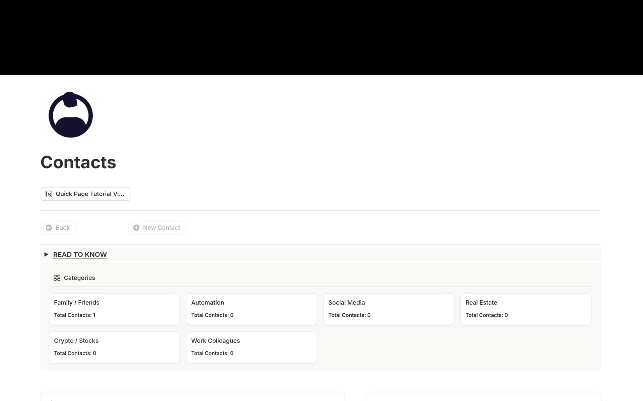Open the Quick Page Tutorial Video page
This screenshot has height=401, width=643.
[85, 194]
